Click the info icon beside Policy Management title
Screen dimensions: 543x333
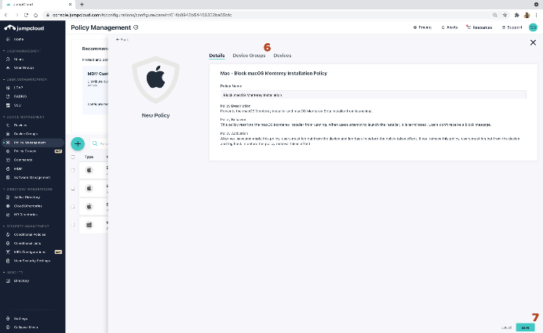pos(136,27)
